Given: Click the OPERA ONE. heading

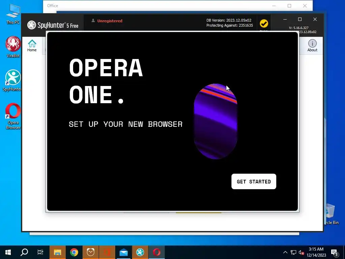Looking at the screenshot, I should click(106, 81).
